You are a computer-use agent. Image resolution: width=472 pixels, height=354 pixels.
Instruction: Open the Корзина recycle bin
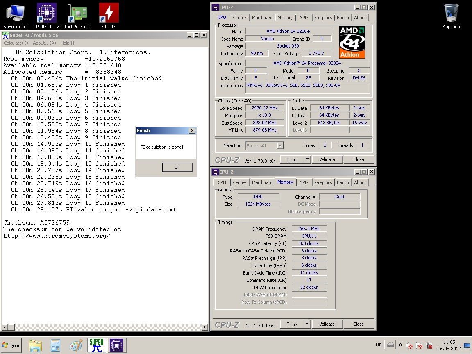[451, 16]
